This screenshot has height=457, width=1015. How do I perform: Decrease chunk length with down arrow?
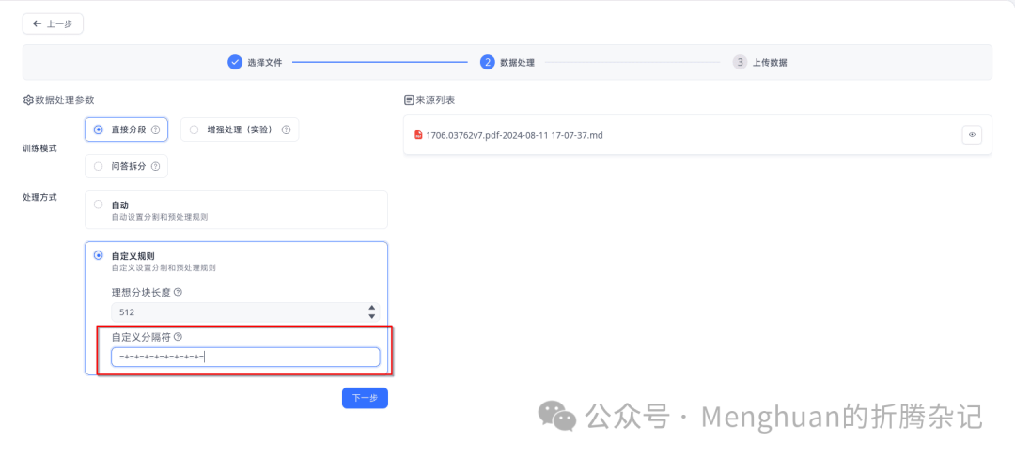coord(372,314)
